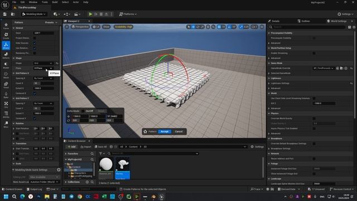Browse to GameMode asset in Content Browser icon

click(x=342, y=68)
